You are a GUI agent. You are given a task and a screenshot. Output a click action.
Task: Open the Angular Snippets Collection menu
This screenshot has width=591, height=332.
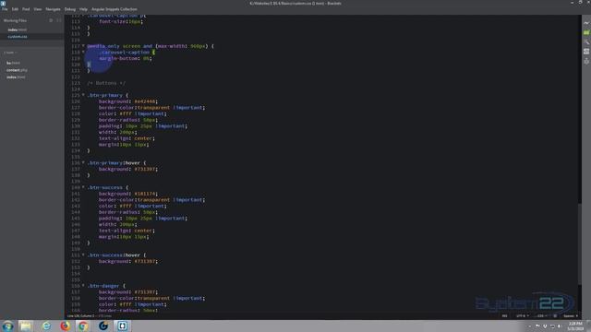point(115,9)
